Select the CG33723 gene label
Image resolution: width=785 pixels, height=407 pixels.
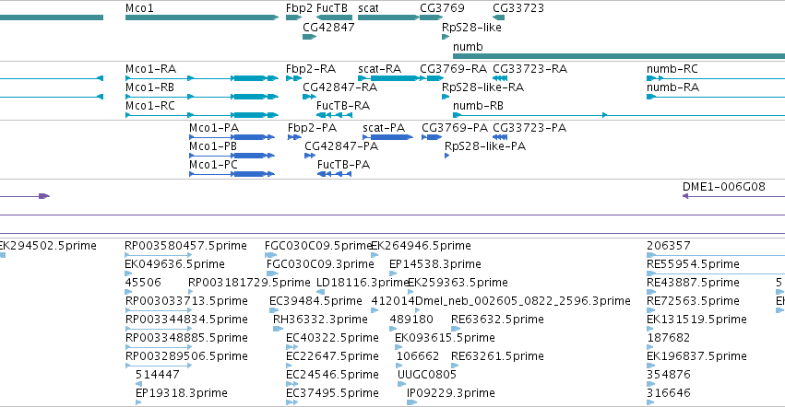[x=518, y=8]
